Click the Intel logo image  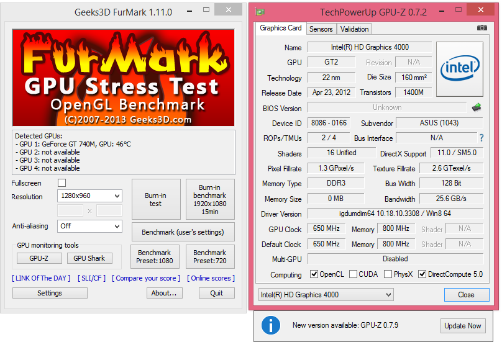point(460,69)
